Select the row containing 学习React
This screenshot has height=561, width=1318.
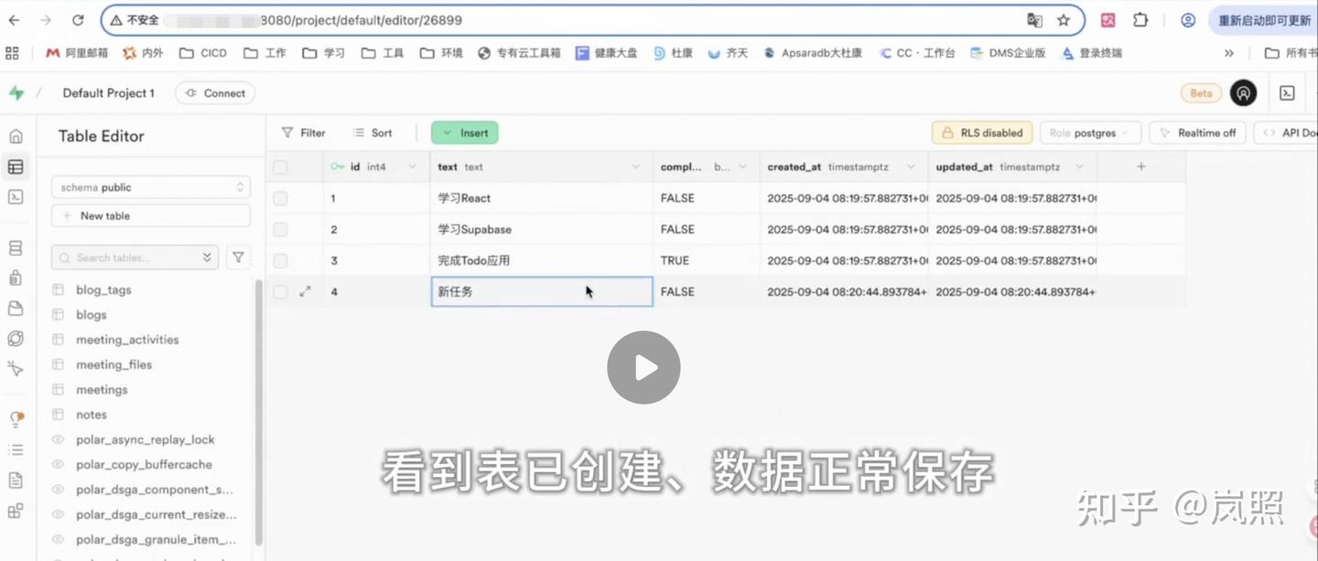[x=279, y=198]
